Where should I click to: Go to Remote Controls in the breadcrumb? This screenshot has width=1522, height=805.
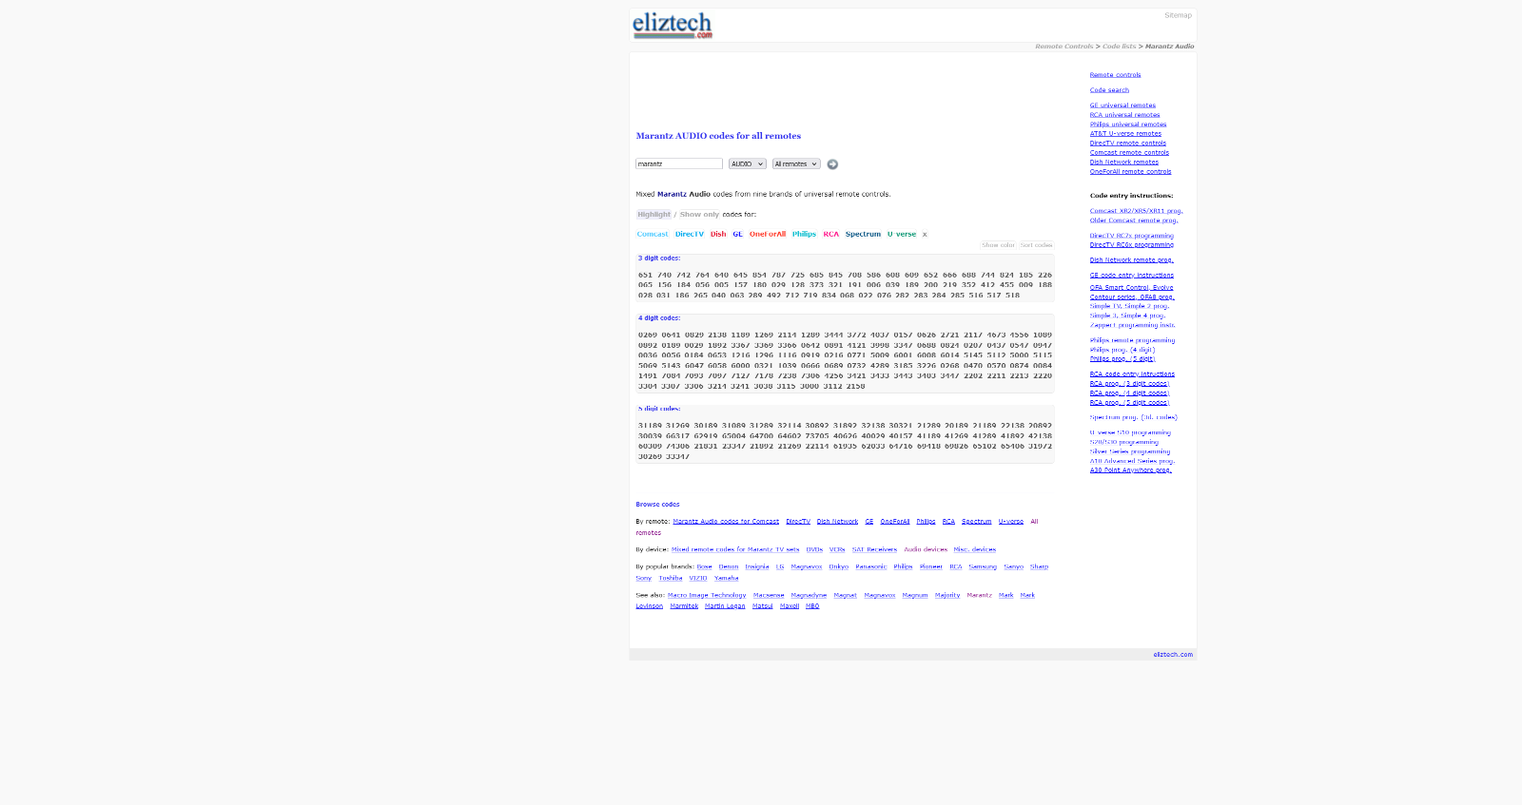tap(1064, 47)
